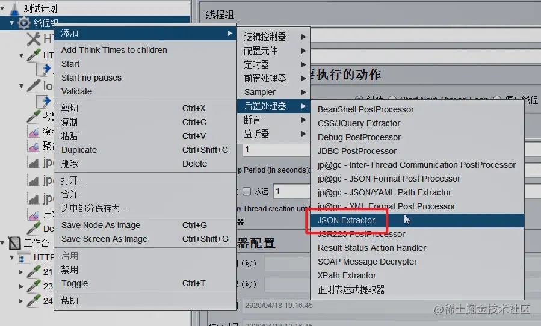Click the pipette icon next to 考
The height and width of the screenshot is (326, 541).
coord(34,117)
